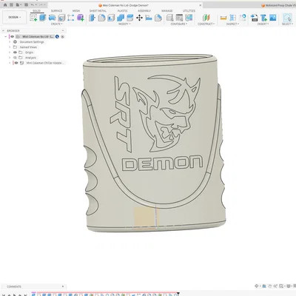Open the CREATE dropdown menu

click(57, 24)
